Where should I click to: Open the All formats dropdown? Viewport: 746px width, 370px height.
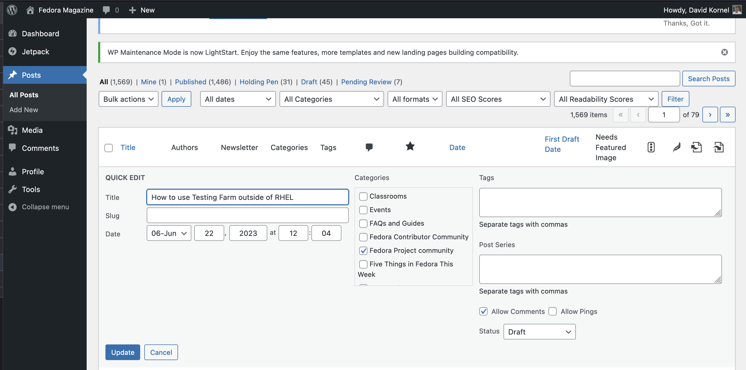tap(415, 99)
